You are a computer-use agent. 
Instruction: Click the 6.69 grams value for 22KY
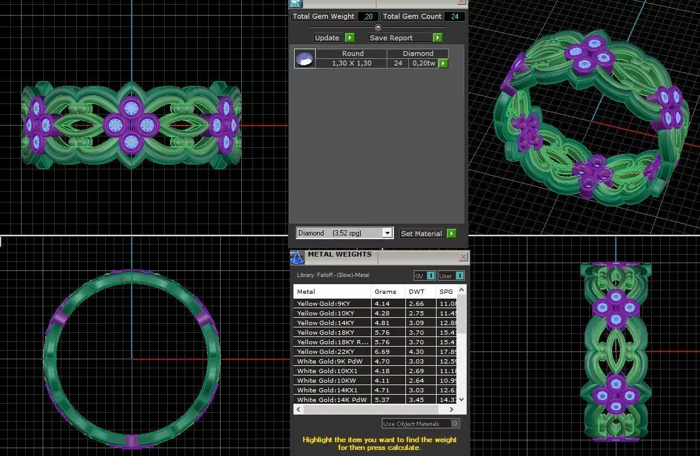coord(387,351)
